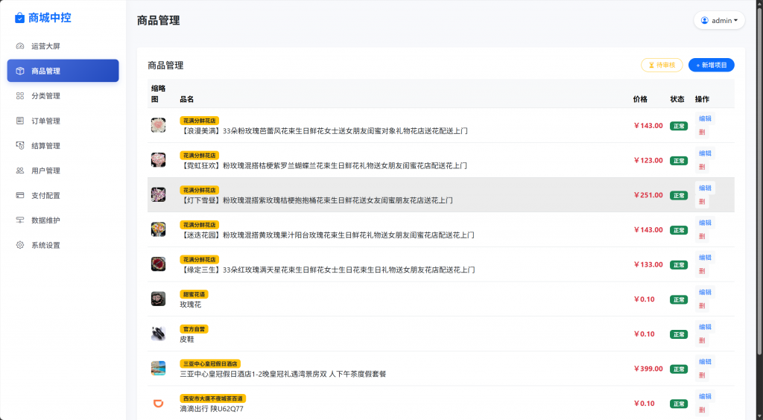Click the Sanya hotel pool thumbnail

coord(158,369)
